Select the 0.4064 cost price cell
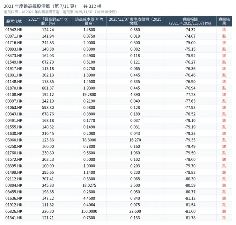236x225 pixels. coord(89,205)
